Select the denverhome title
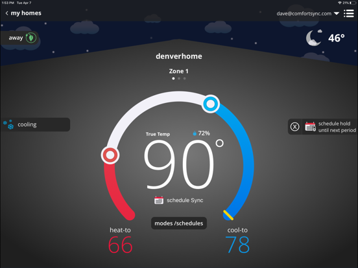The height and width of the screenshot is (268, 358). coord(179,56)
